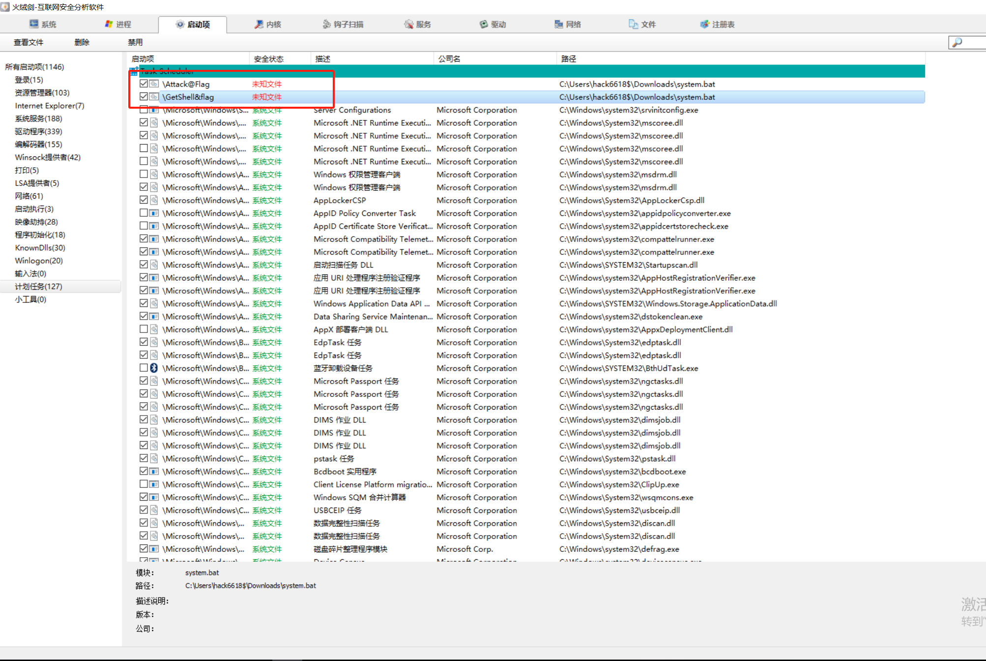The height and width of the screenshot is (661, 986).
Task: Click the search input field
Action: [x=973, y=42]
